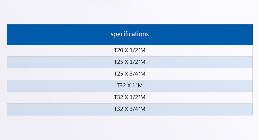This screenshot has width=259, height=140.
Task: Select the T25 X 1/2"M row
Action: pyautogui.click(x=130, y=62)
